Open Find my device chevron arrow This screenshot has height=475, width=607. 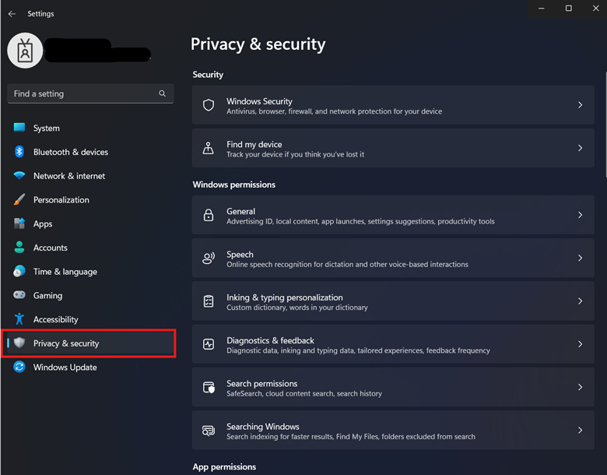[x=580, y=148]
